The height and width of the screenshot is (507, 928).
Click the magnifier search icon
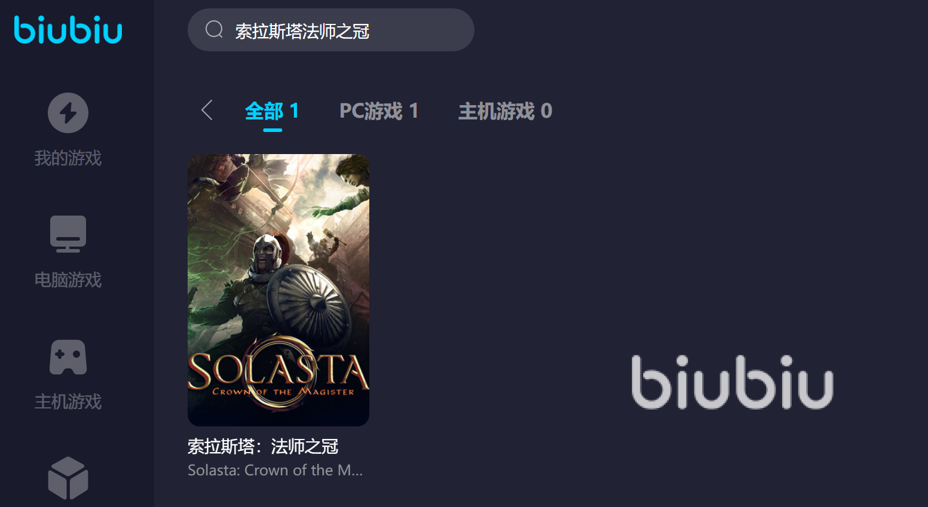coord(214,29)
